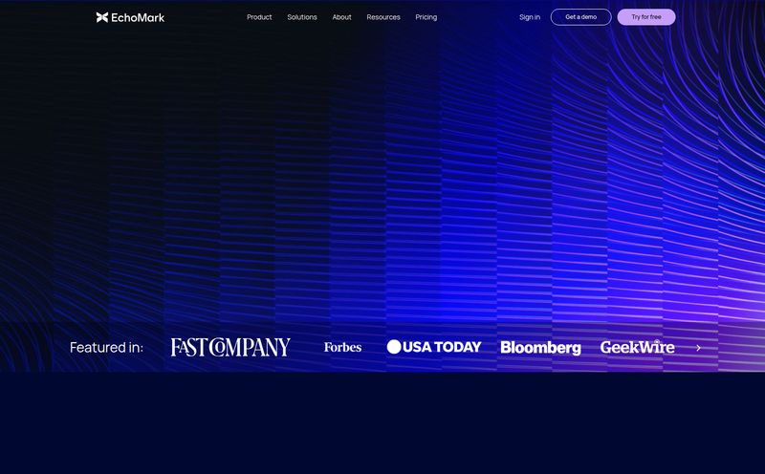Click the EchoMark butterfly logo icon

pos(102,17)
